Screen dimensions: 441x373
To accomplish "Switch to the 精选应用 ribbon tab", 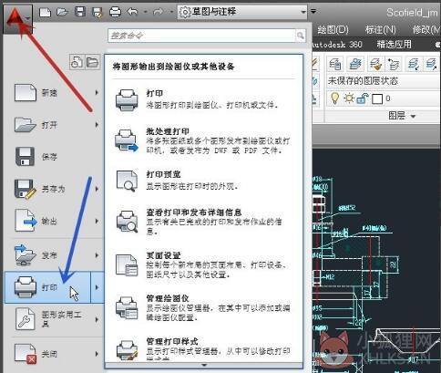I will pos(394,45).
